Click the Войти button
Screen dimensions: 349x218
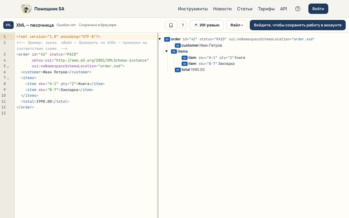point(318,9)
